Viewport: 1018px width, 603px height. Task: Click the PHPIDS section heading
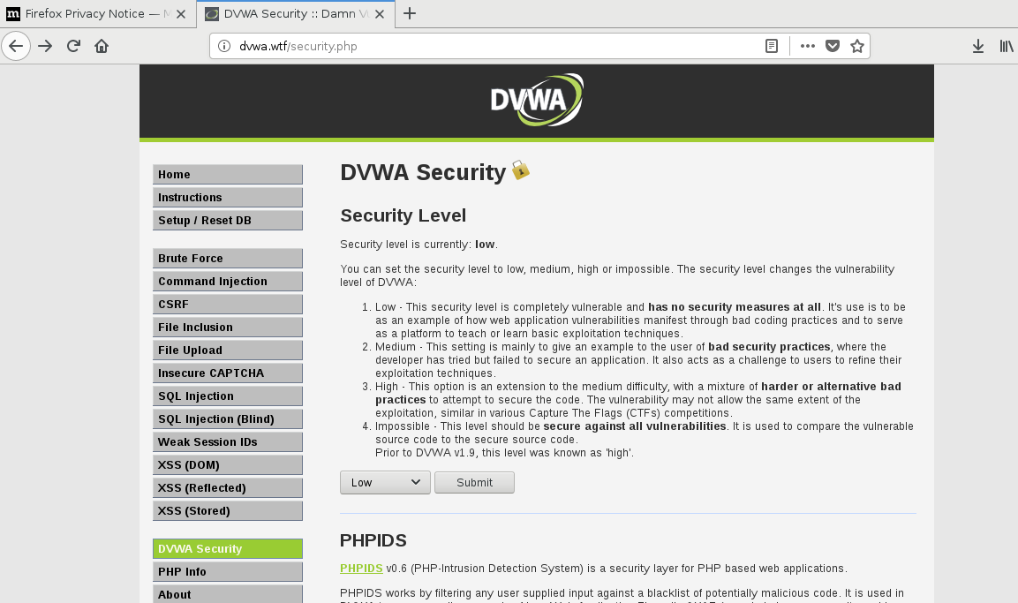[373, 540]
